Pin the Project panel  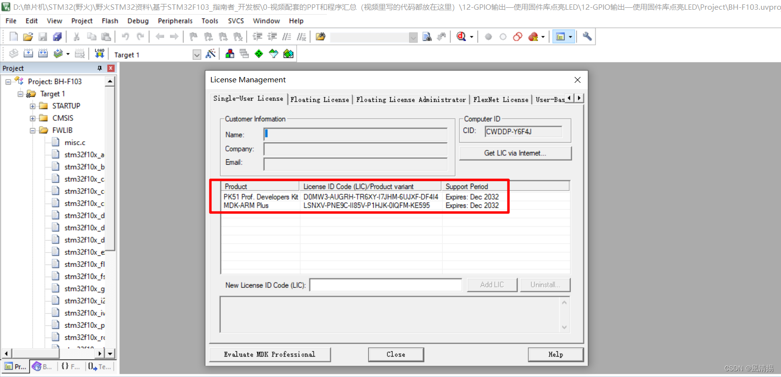coord(100,68)
